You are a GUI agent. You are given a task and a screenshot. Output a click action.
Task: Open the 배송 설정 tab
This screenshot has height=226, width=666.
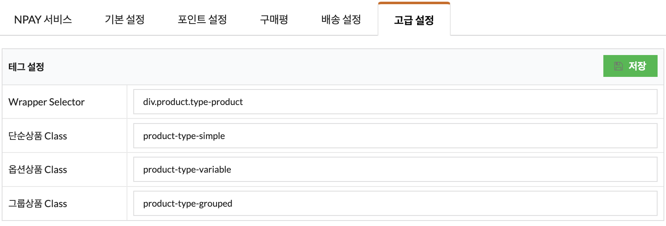[341, 19]
